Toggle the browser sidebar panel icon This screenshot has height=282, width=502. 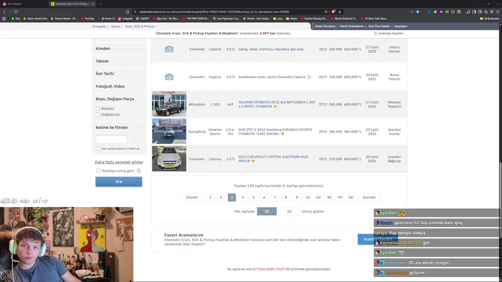coord(474,12)
